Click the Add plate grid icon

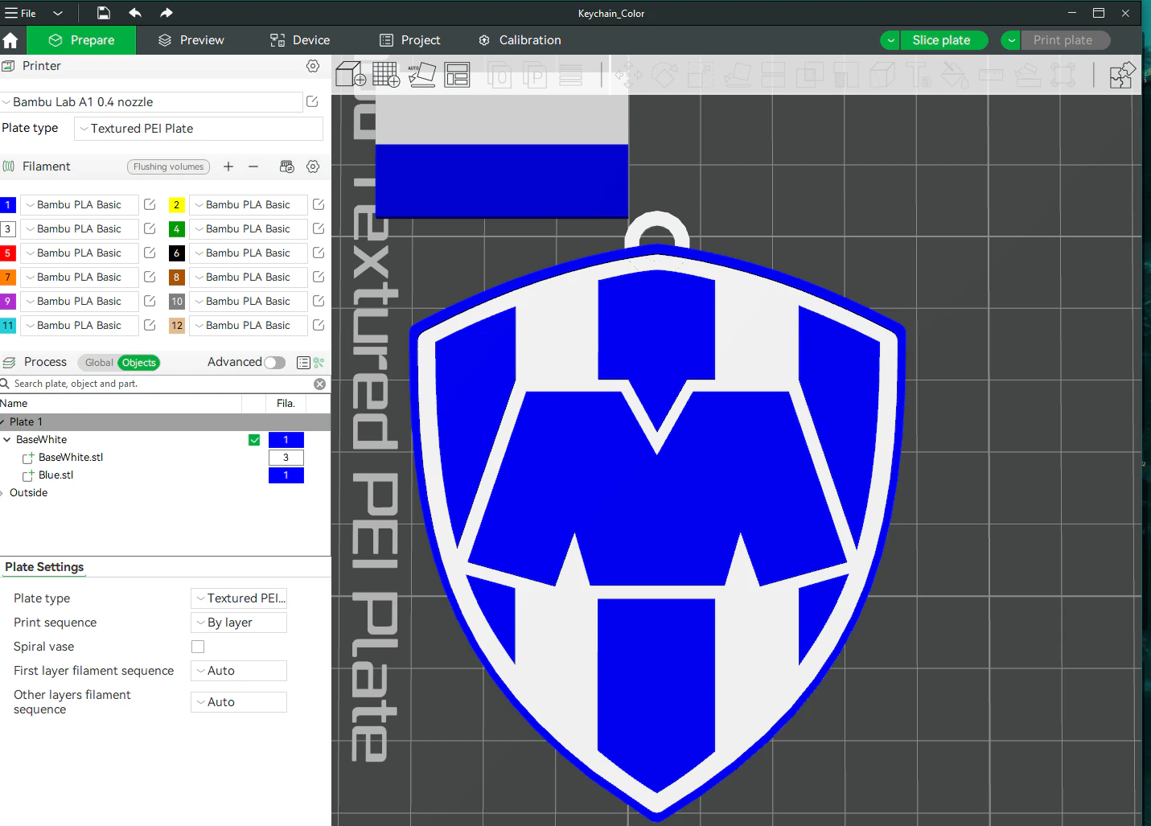tap(386, 75)
